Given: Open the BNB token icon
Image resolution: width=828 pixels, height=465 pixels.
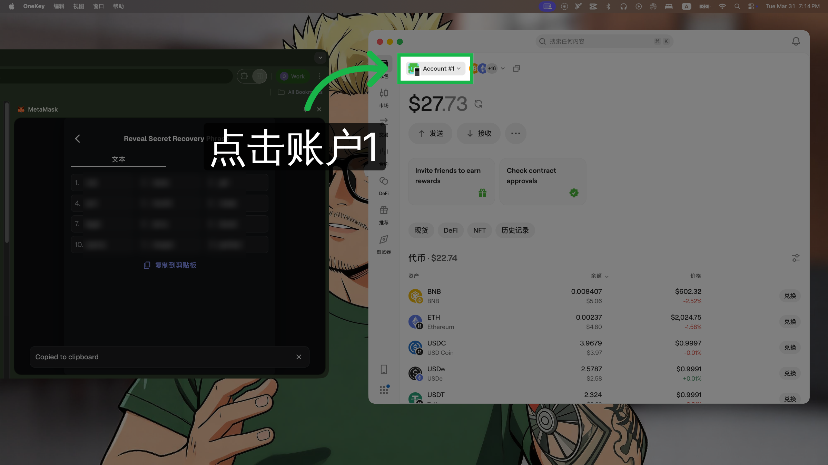Looking at the screenshot, I should [415, 296].
